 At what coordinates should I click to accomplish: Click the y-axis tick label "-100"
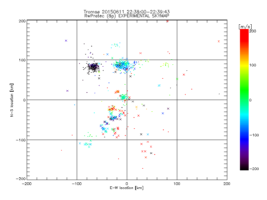click(x=21, y=140)
